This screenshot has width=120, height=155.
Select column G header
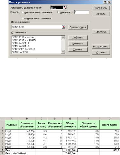tap(110, 119)
